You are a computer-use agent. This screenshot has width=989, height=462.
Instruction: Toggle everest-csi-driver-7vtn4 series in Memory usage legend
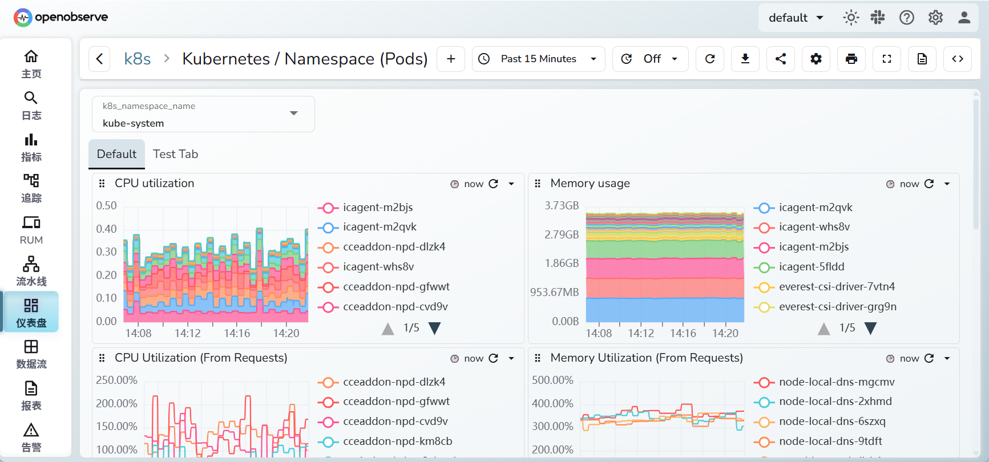(x=824, y=287)
